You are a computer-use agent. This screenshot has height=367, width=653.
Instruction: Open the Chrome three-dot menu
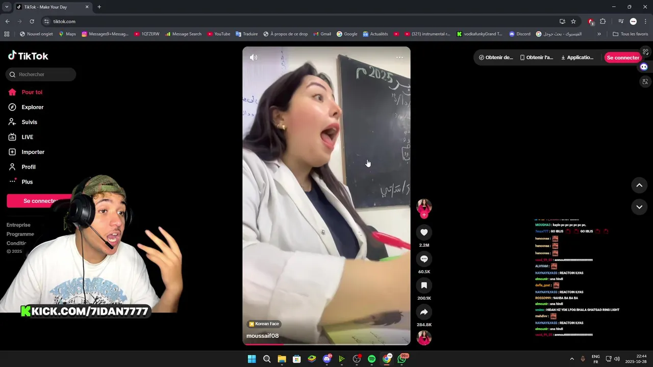click(x=645, y=21)
